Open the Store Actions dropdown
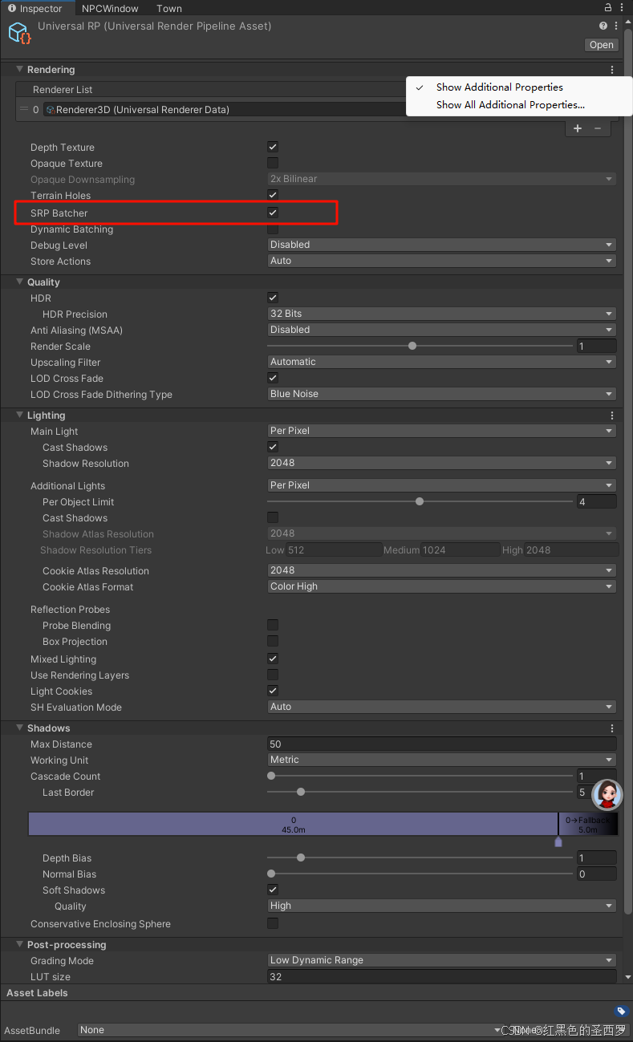 (442, 261)
